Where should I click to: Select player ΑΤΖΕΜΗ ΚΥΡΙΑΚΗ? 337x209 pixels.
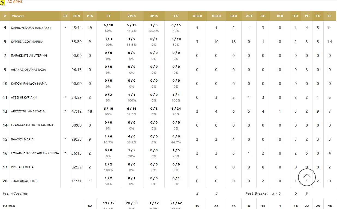coord(24,97)
